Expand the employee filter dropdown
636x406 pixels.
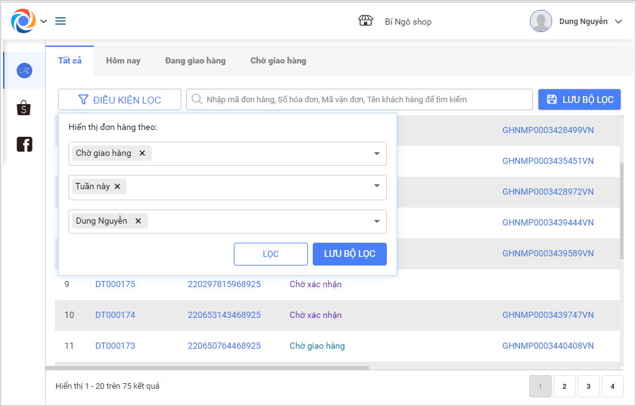(377, 222)
